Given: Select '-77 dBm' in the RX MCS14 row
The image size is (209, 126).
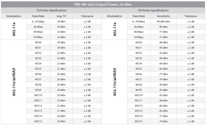Looking at the screenshot, I should tap(163, 116).
